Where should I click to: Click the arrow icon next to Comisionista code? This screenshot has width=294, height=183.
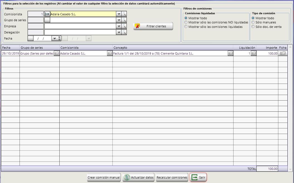click(47, 14)
